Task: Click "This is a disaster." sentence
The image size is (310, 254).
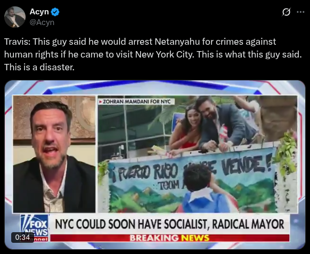Action: [39, 67]
